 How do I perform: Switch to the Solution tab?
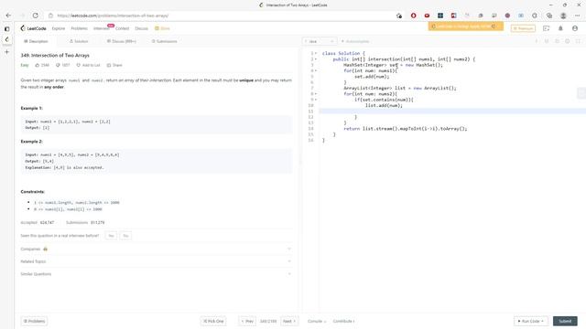[79, 41]
